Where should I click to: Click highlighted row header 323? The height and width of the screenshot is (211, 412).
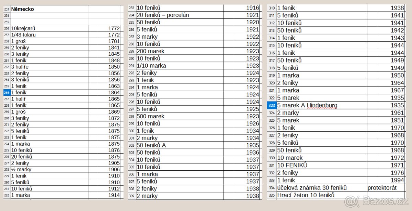pyautogui.click(x=272, y=105)
